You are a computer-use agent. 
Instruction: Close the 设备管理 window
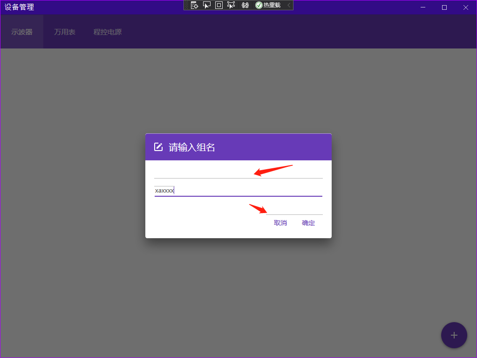[466, 7]
